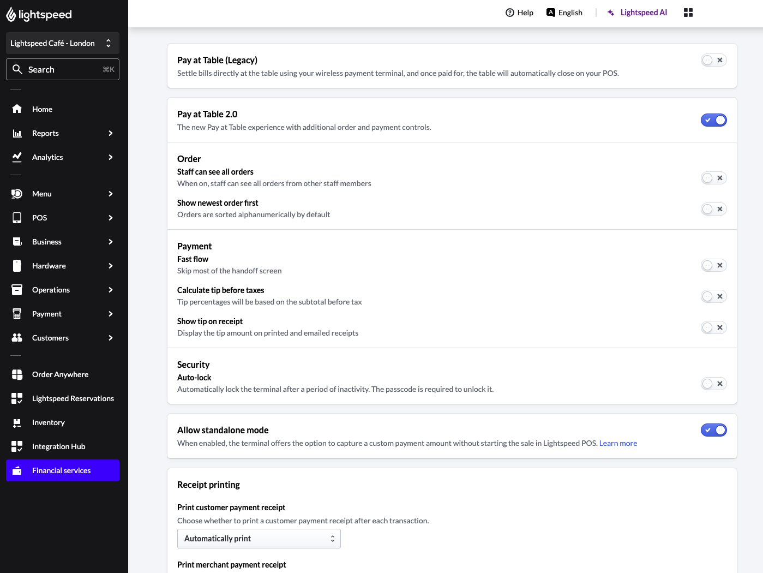Click the Integration Hub icon
The image size is (763, 573).
(x=17, y=446)
